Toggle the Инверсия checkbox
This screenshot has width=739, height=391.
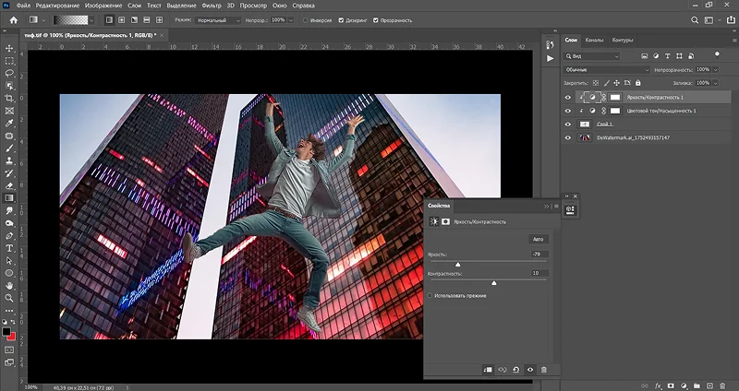(306, 20)
